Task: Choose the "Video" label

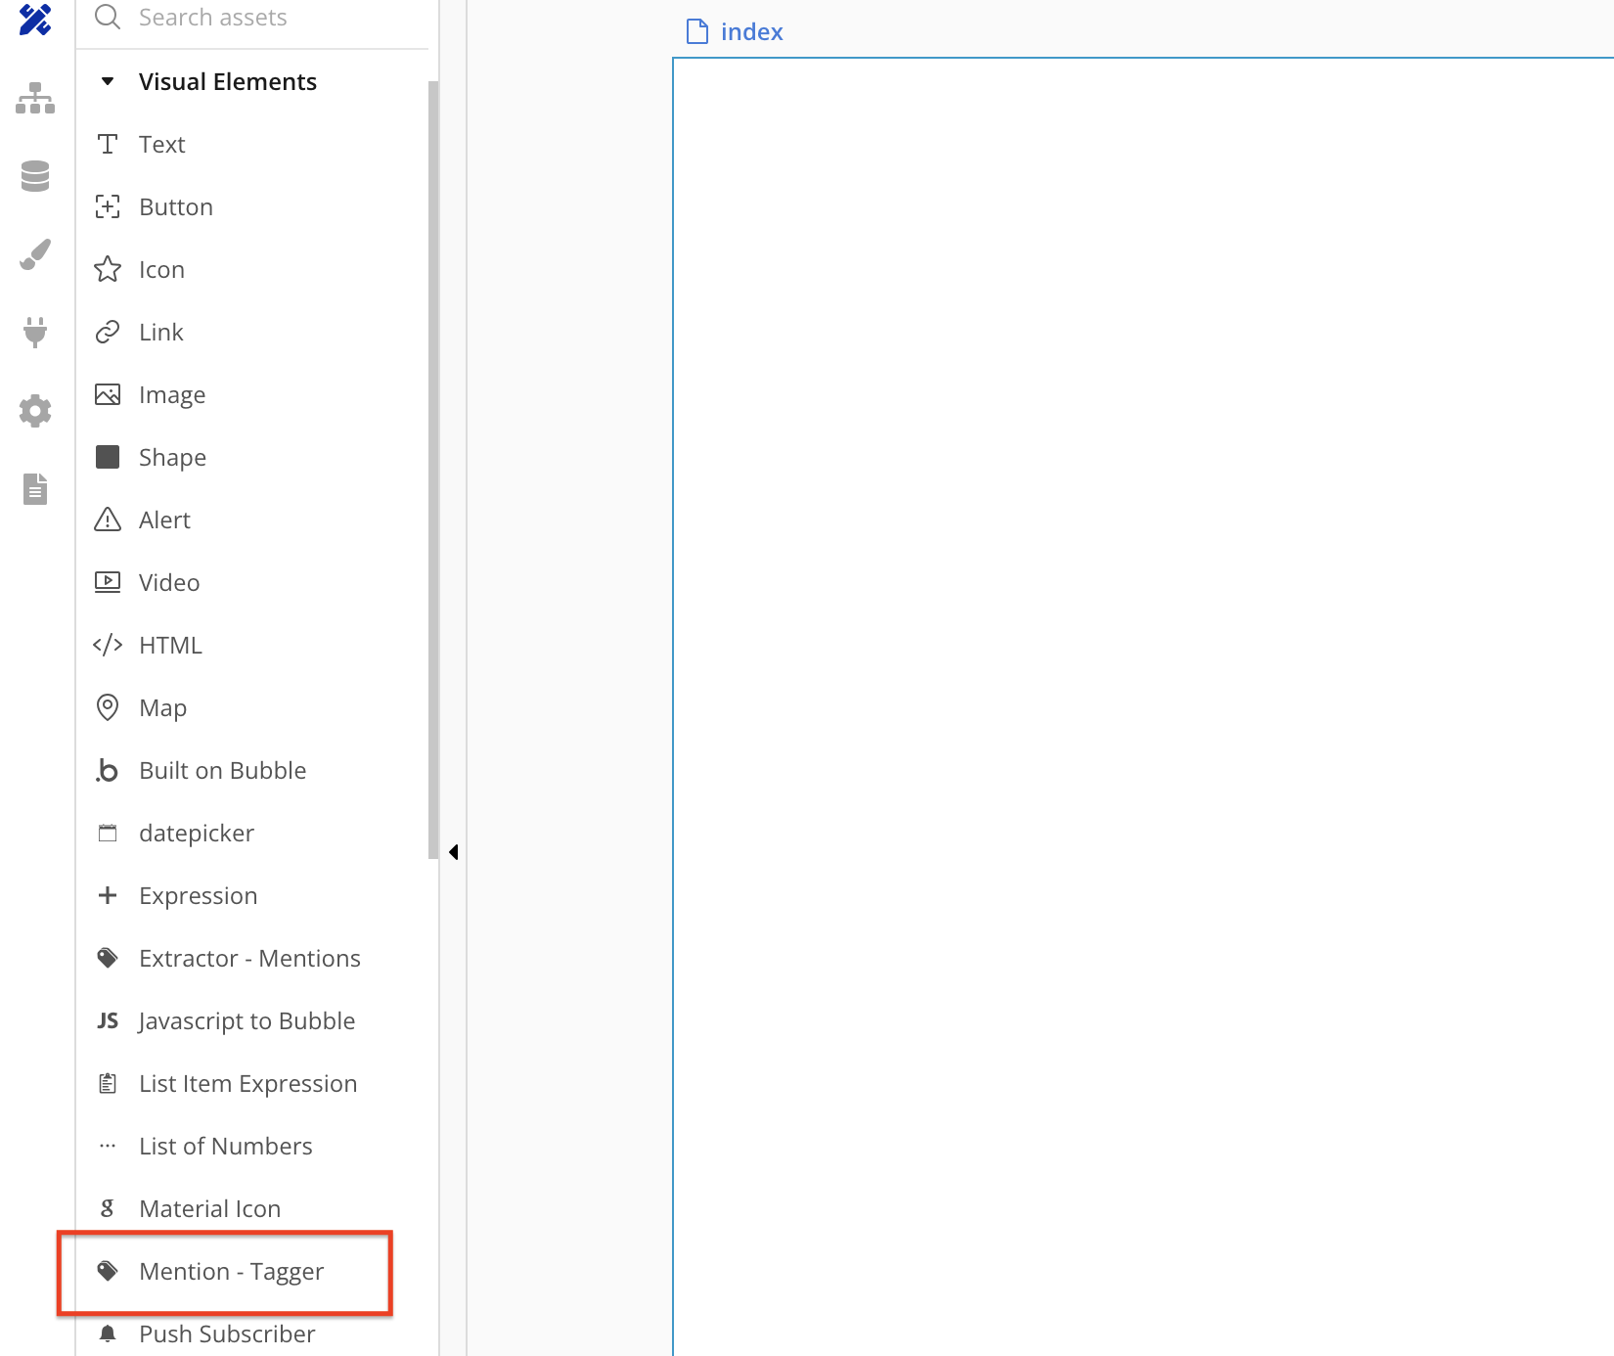Action: tap(169, 582)
